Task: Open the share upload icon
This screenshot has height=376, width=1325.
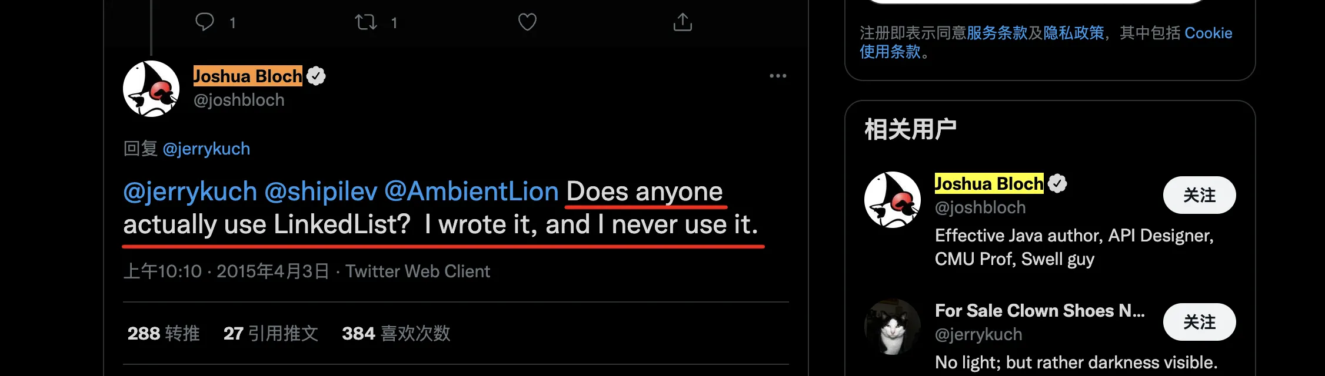Action: (683, 22)
